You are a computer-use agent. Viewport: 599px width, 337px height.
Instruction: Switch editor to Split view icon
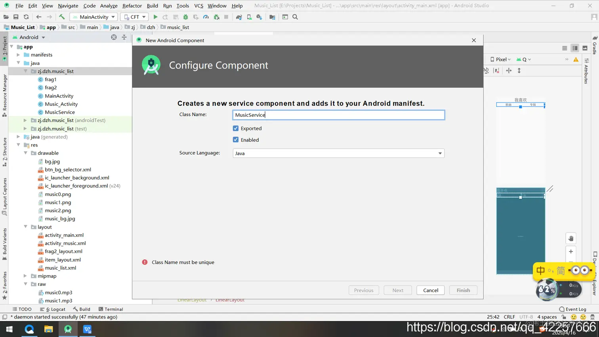575,48
